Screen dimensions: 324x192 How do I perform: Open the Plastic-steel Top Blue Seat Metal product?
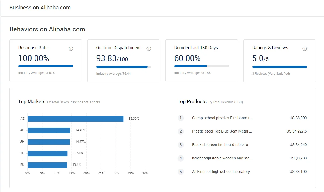[x=222, y=131]
